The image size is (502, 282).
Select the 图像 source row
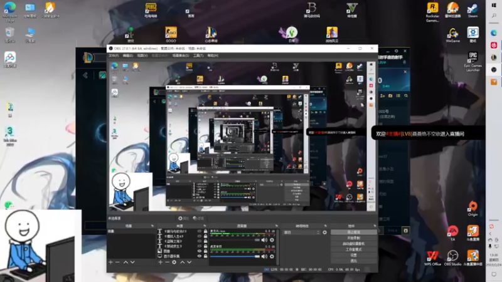coord(183,251)
